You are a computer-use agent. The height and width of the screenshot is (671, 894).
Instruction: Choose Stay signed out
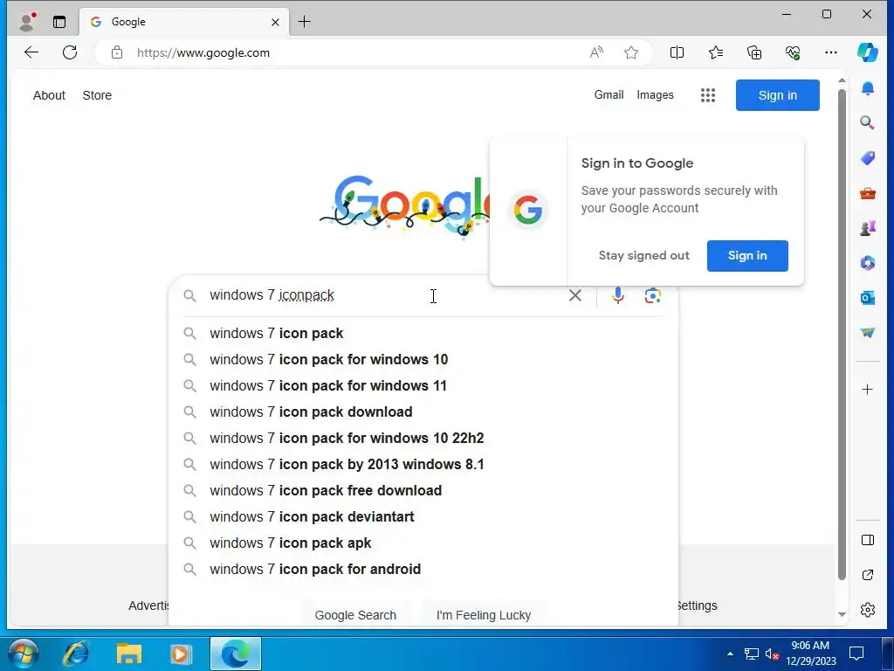coord(643,256)
